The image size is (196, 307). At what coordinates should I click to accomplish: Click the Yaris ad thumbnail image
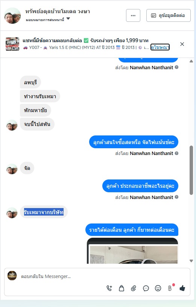[x=12, y=44]
